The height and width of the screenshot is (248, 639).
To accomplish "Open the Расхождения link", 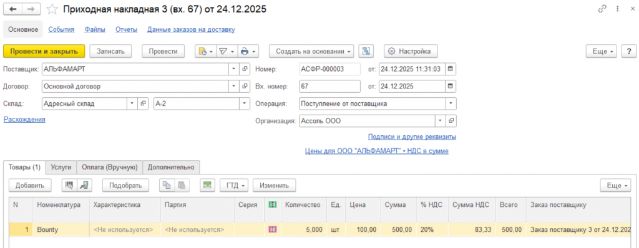I will 24,119.
